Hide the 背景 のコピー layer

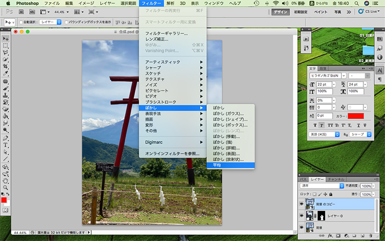[x=301, y=204]
